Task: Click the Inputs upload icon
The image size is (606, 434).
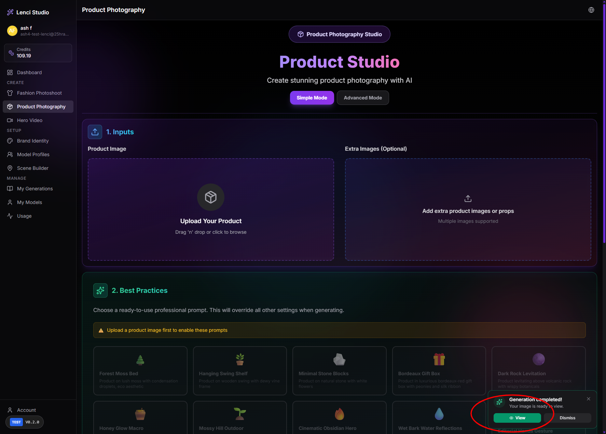Action: 95,132
